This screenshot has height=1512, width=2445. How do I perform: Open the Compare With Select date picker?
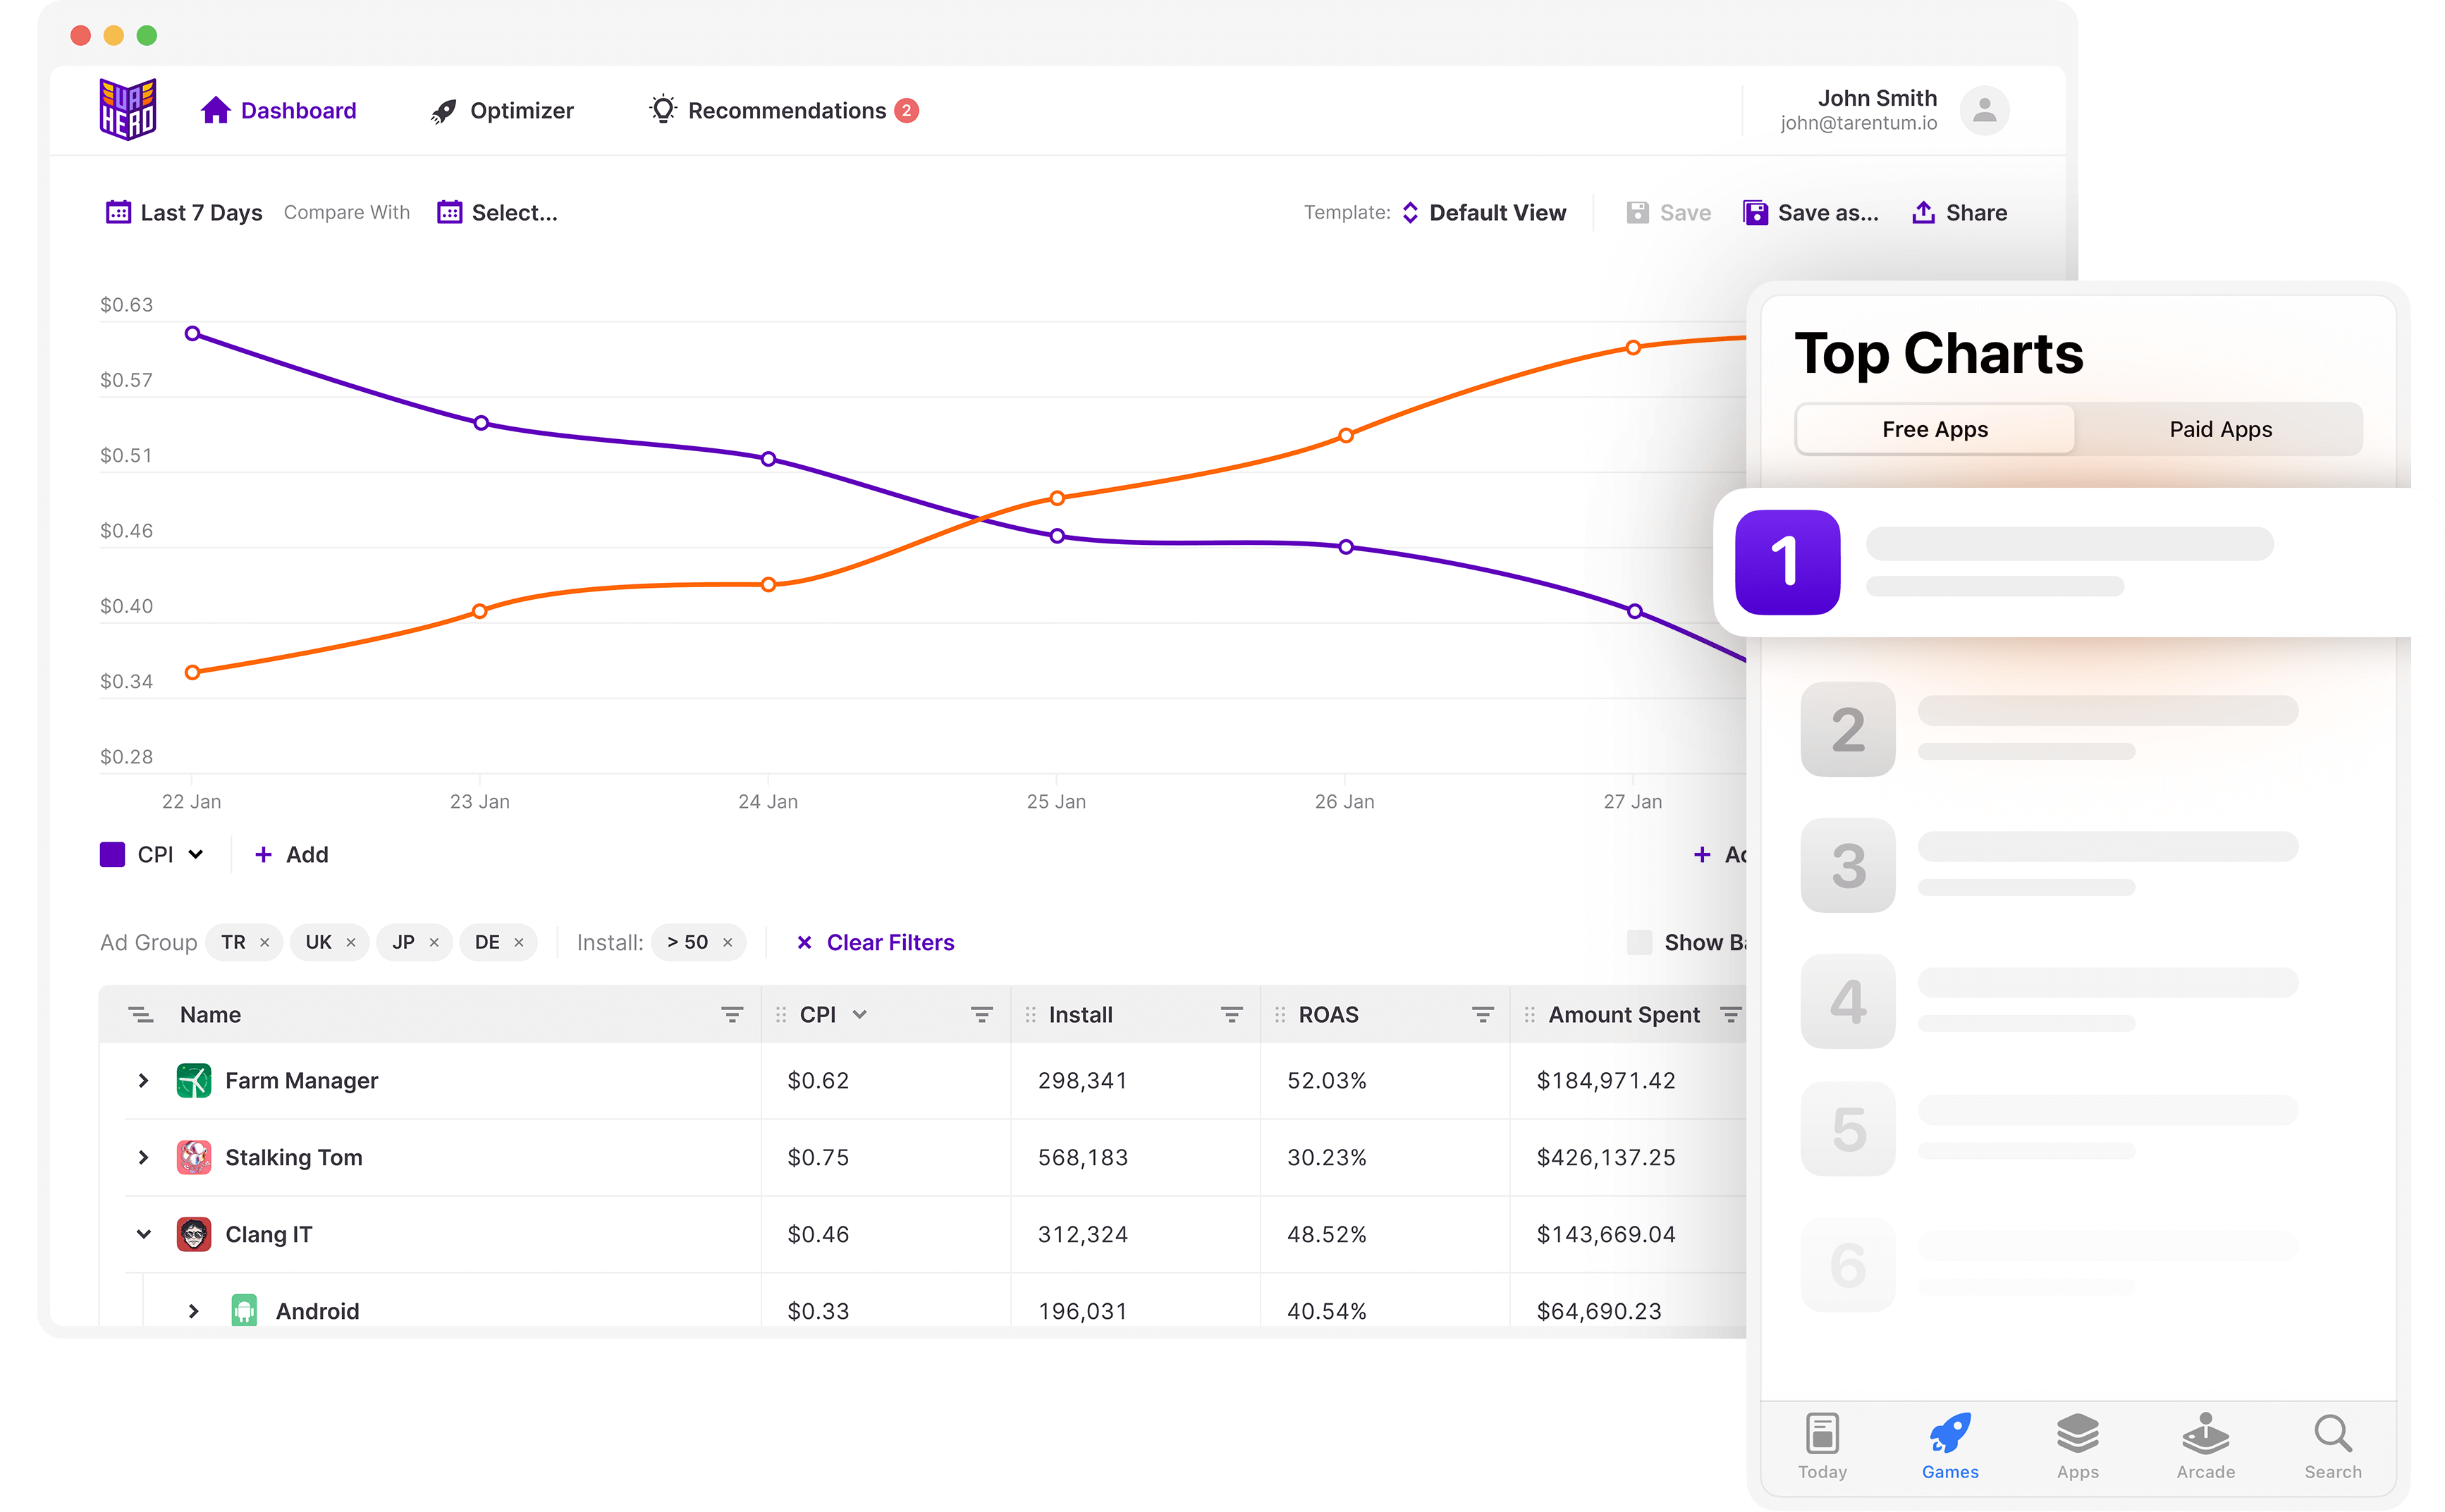497,212
